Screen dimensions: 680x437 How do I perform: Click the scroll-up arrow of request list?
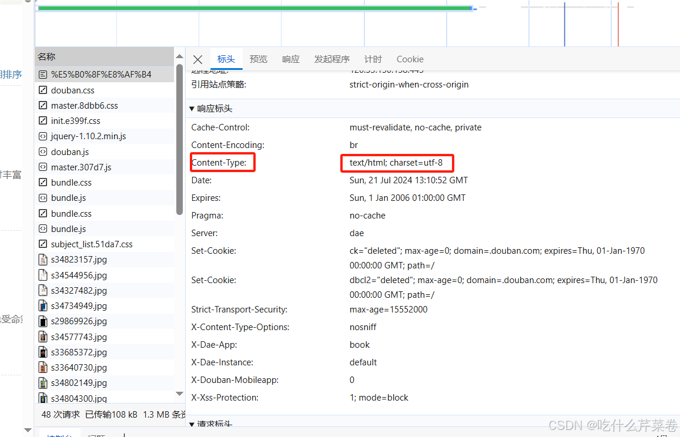(x=179, y=56)
